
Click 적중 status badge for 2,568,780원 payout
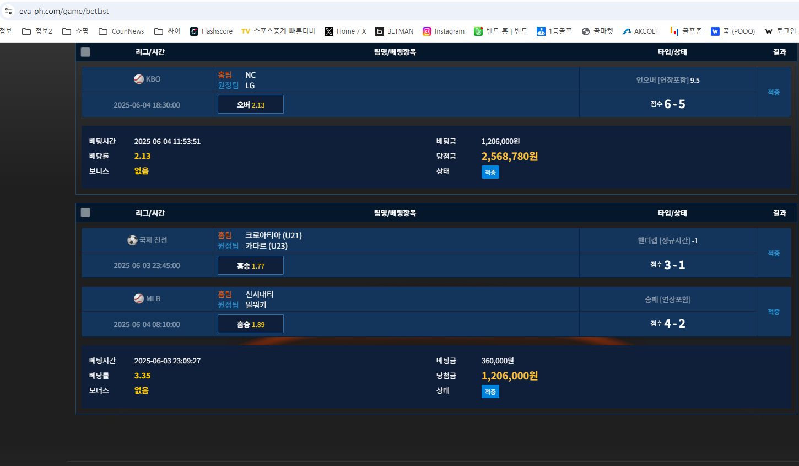[x=490, y=173]
